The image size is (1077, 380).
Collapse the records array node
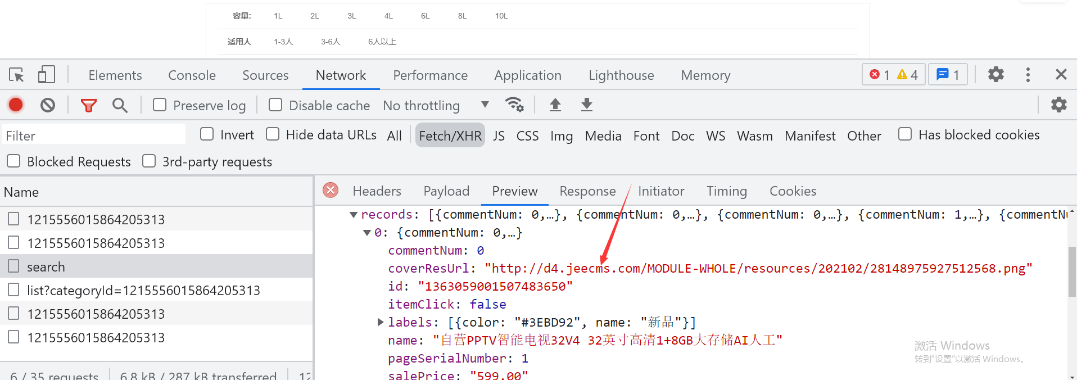point(354,215)
